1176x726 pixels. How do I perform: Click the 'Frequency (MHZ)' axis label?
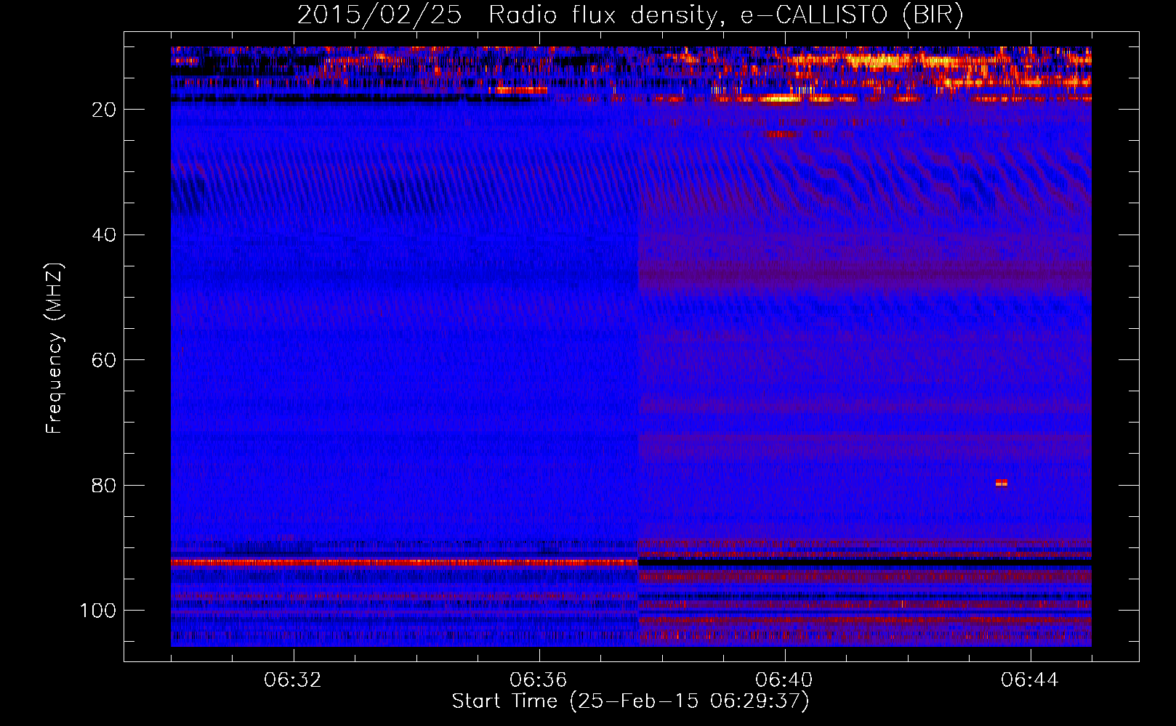tap(55, 348)
